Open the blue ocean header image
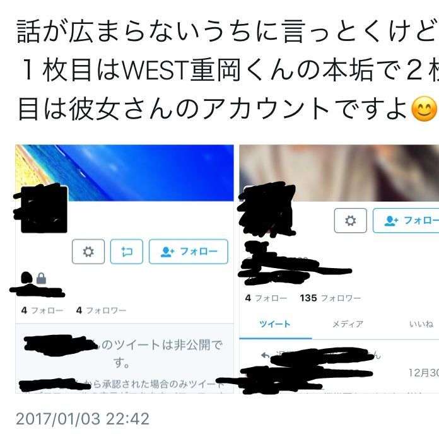The image size is (439, 439). click(x=125, y=173)
